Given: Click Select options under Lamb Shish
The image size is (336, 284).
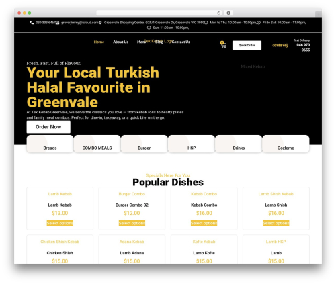Looking at the screenshot, I should coord(276,223).
